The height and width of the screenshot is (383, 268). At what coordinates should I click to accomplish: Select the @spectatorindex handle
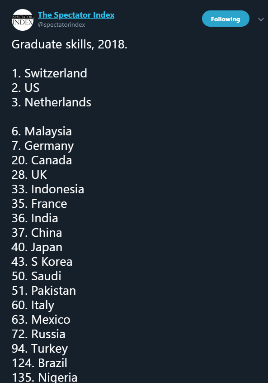(x=61, y=24)
